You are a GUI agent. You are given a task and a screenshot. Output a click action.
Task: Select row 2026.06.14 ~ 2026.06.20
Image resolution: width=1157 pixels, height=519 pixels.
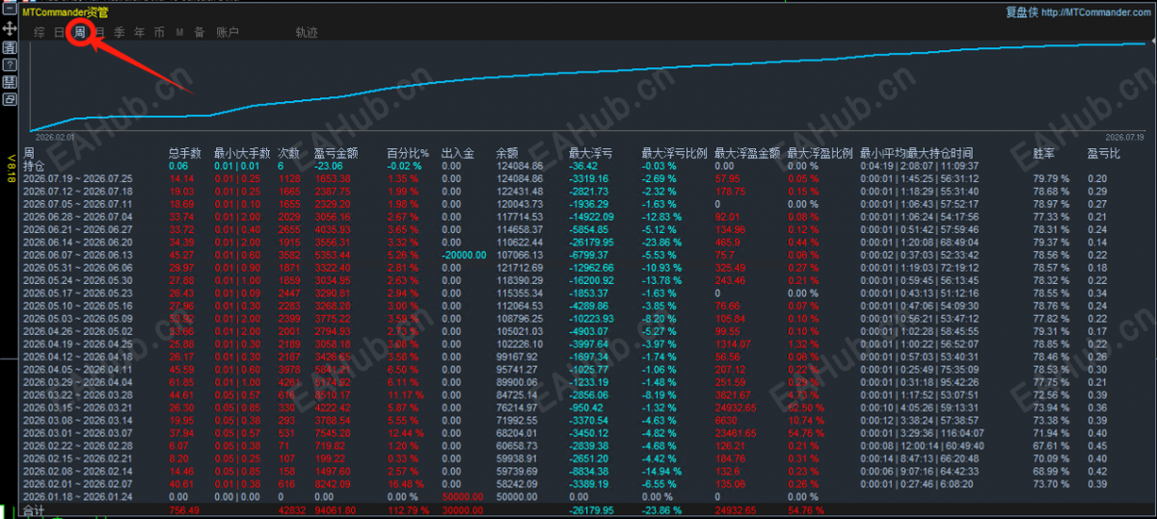(78, 243)
